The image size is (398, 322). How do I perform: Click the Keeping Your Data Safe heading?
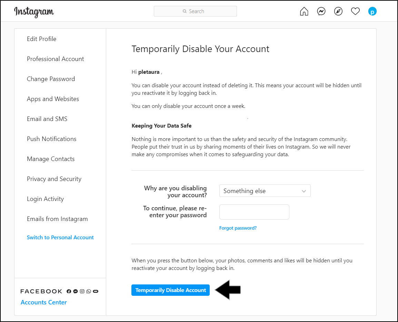(x=161, y=126)
